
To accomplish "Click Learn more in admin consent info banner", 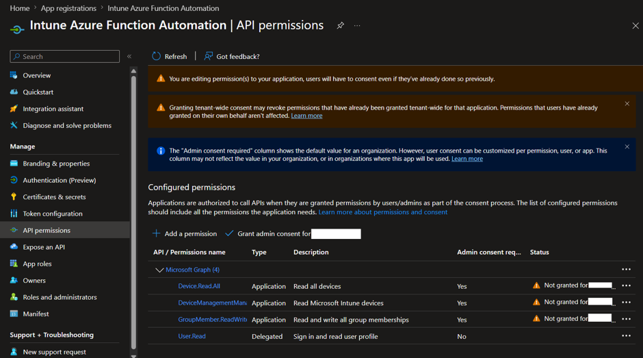I will (x=467, y=159).
